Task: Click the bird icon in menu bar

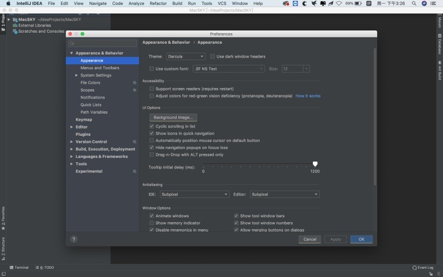Action: tap(313, 3)
